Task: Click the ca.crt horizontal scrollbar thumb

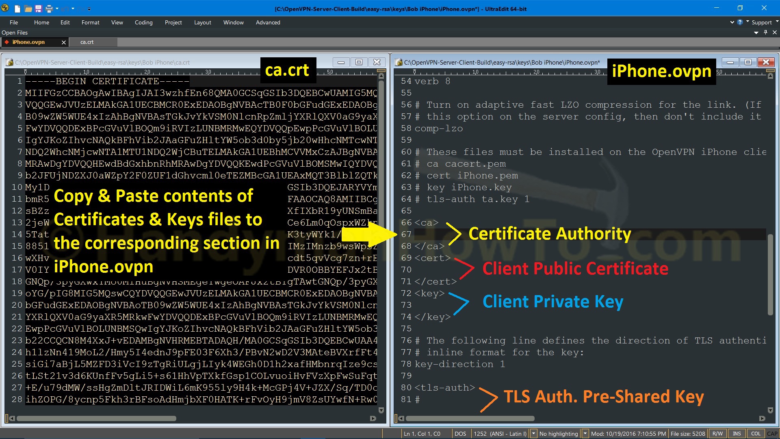Action: pos(96,418)
